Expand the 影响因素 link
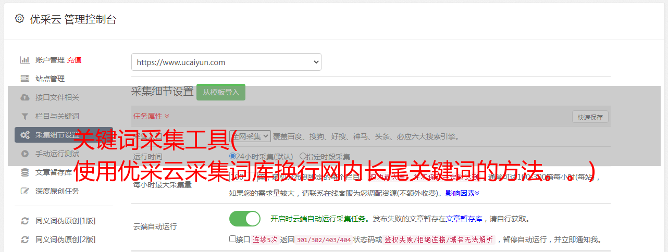 click(462, 193)
